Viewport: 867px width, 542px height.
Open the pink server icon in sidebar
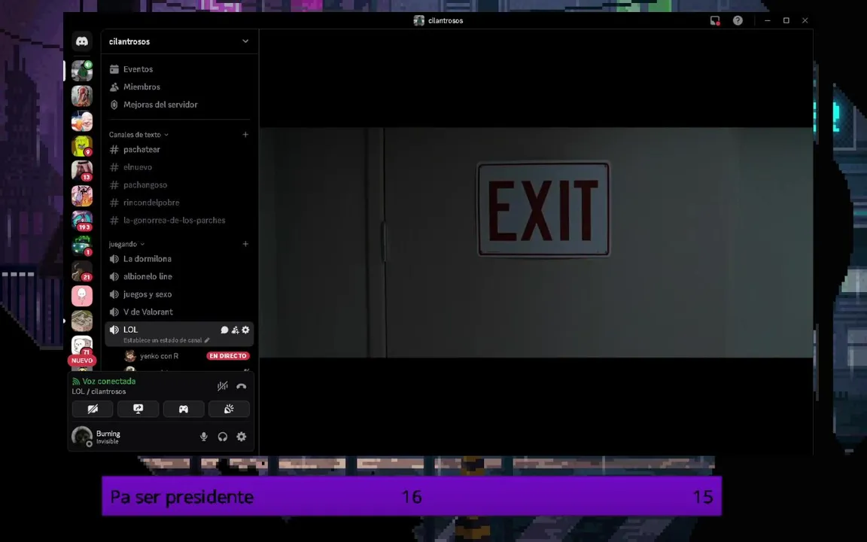[82, 296]
